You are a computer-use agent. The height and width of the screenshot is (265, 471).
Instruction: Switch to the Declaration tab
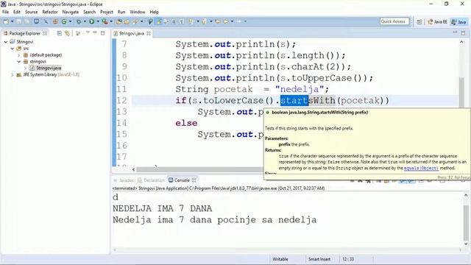(x=151, y=180)
